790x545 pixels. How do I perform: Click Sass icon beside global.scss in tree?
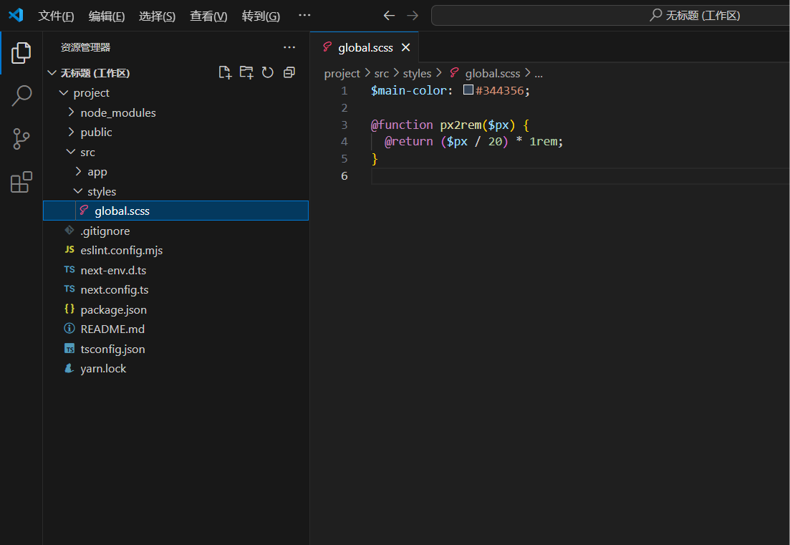tap(84, 210)
